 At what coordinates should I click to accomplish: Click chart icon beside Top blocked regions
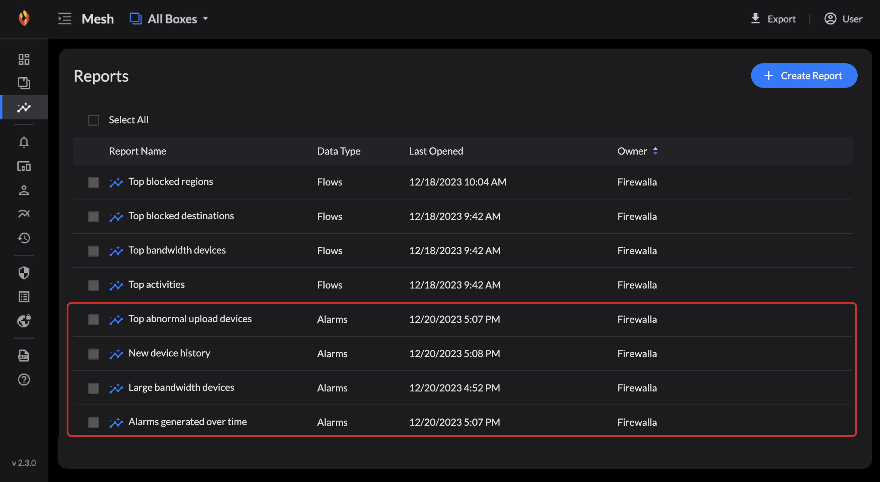coord(116,182)
